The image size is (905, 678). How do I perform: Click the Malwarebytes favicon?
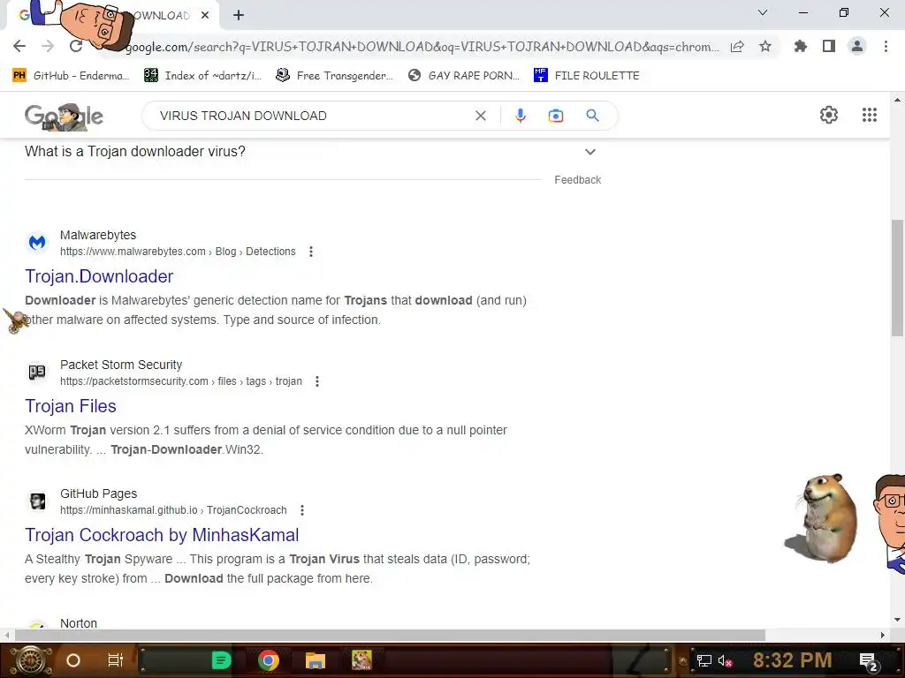[x=37, y=243]
